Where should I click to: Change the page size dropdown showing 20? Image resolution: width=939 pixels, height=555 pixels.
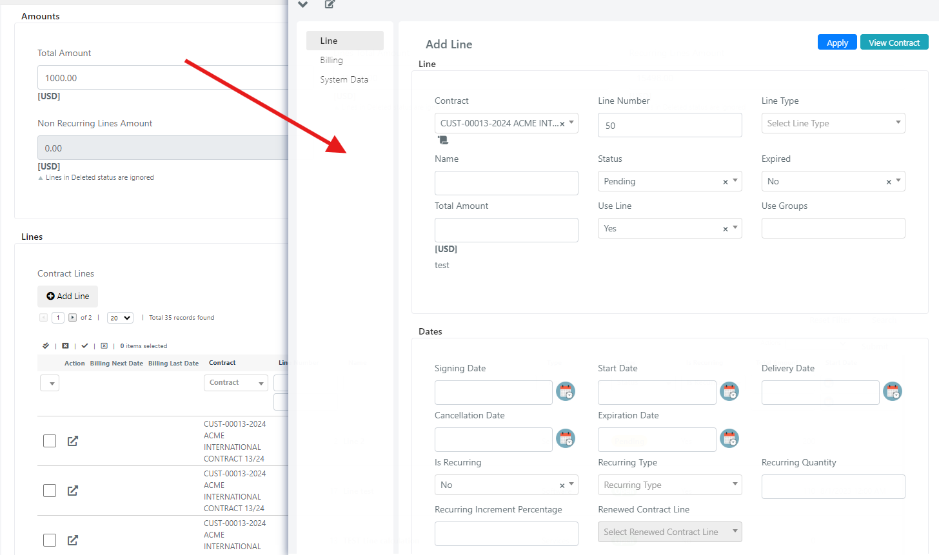(x=120, y=318)
